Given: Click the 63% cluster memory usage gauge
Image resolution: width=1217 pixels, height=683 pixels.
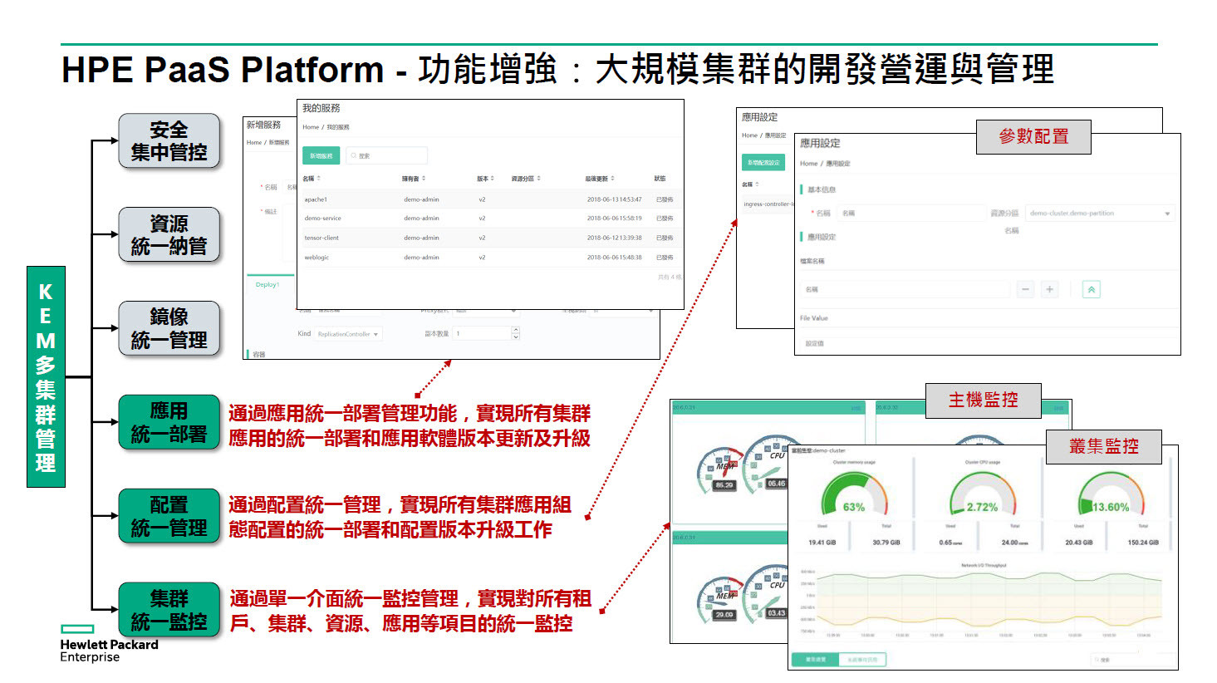Looking at the screenshot, I should 854,496.
